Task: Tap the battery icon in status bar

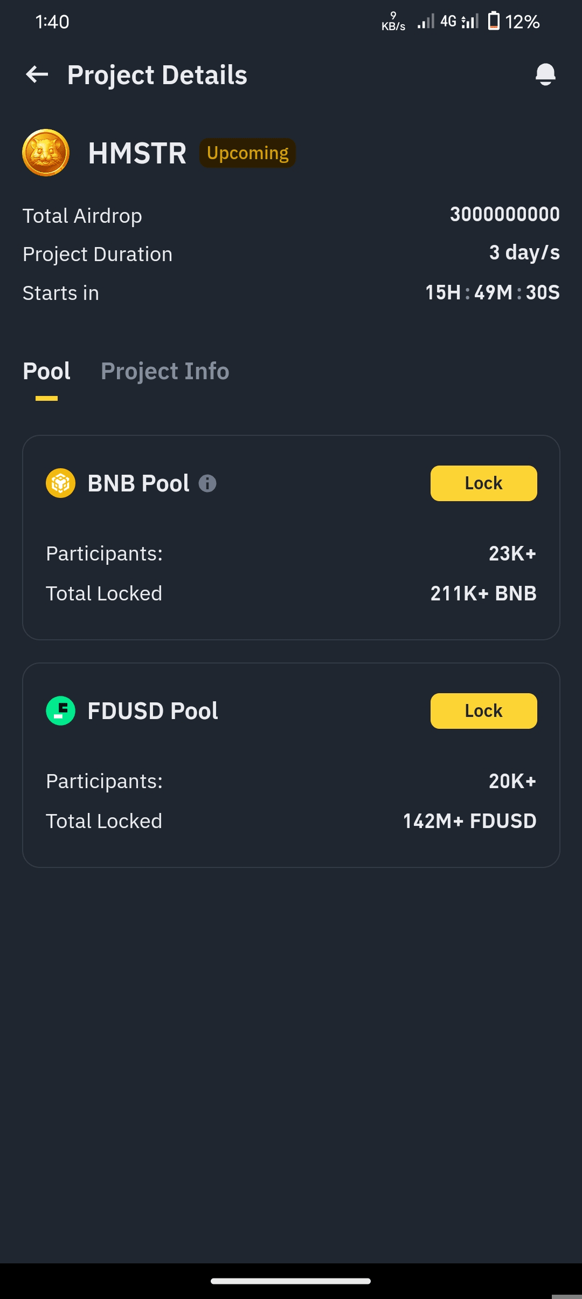Action: point(493,22)
